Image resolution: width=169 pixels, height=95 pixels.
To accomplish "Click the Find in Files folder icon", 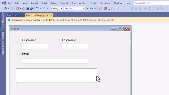I will click(100, 8).
